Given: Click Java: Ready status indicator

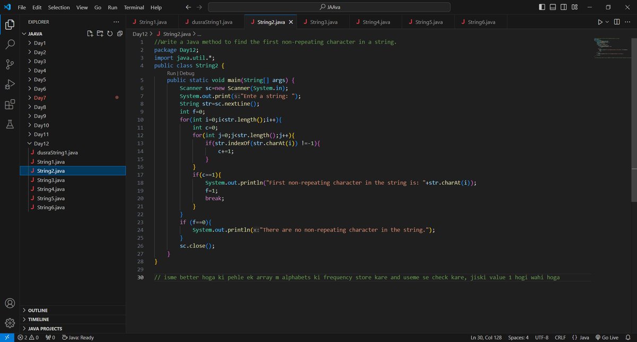Looking at the screenshot, I should tap(78, 337).
